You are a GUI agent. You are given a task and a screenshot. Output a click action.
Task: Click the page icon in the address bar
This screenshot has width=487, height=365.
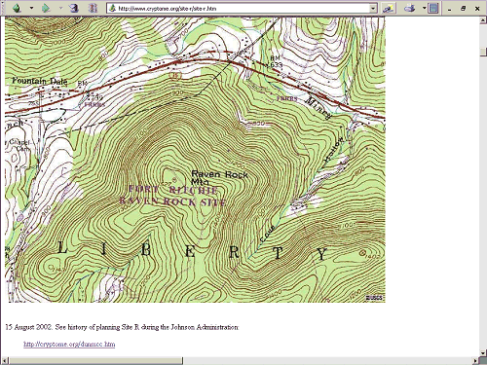click(x=113, y=9)
